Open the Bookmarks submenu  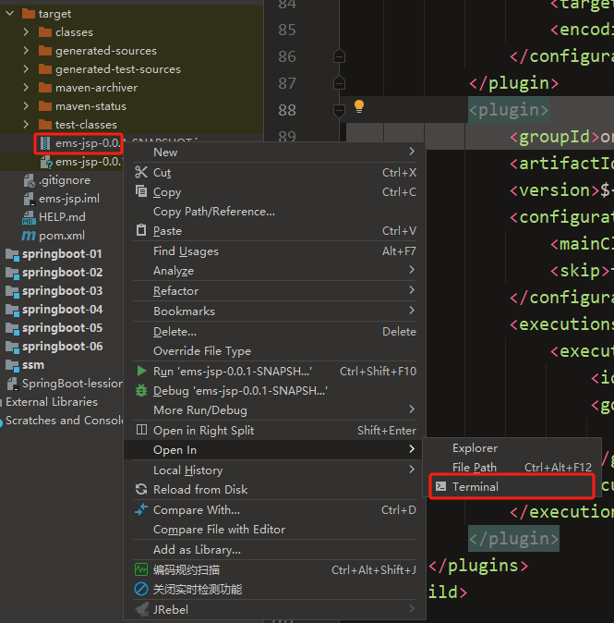tap(274, 311)
